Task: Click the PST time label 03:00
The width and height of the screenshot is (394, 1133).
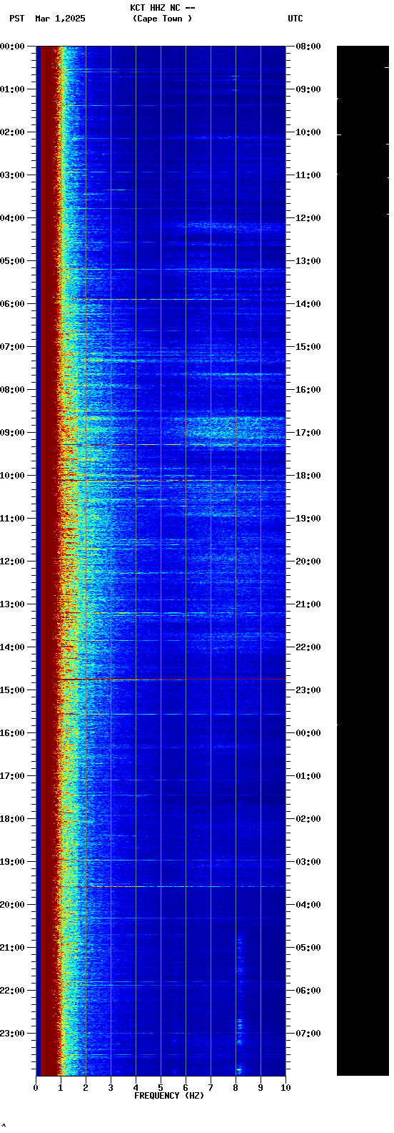Action: click(x=12, y=175)
